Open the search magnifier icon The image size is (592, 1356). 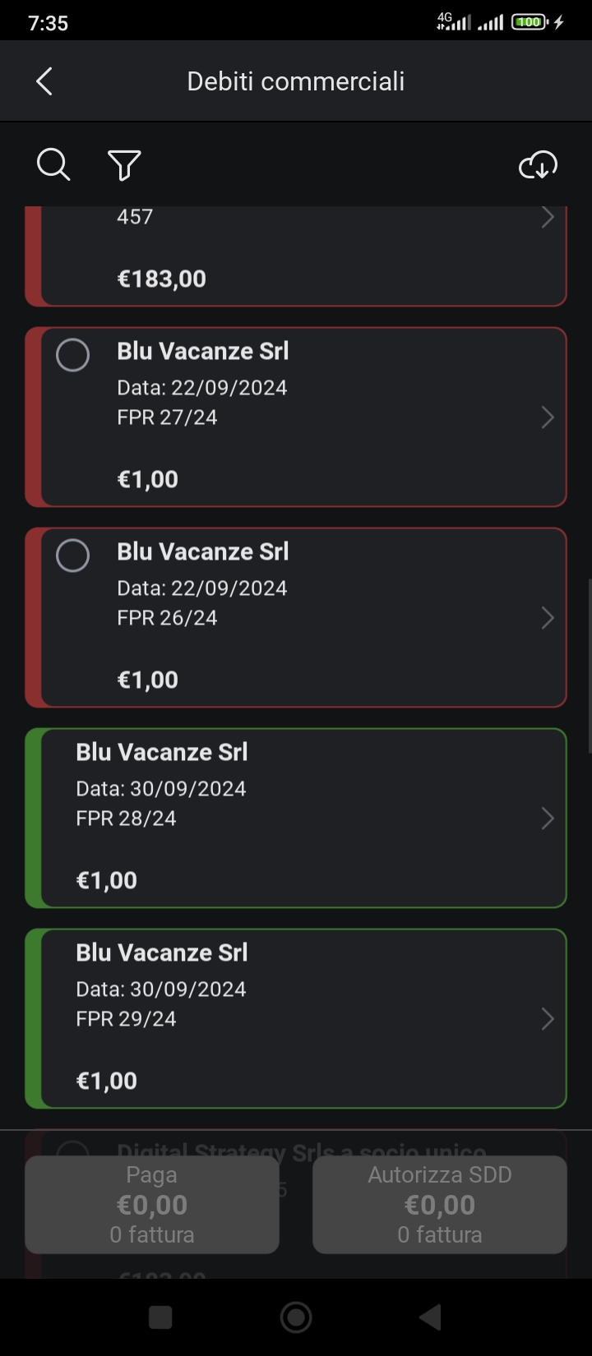pyautogui.click(x=53, y=165)
